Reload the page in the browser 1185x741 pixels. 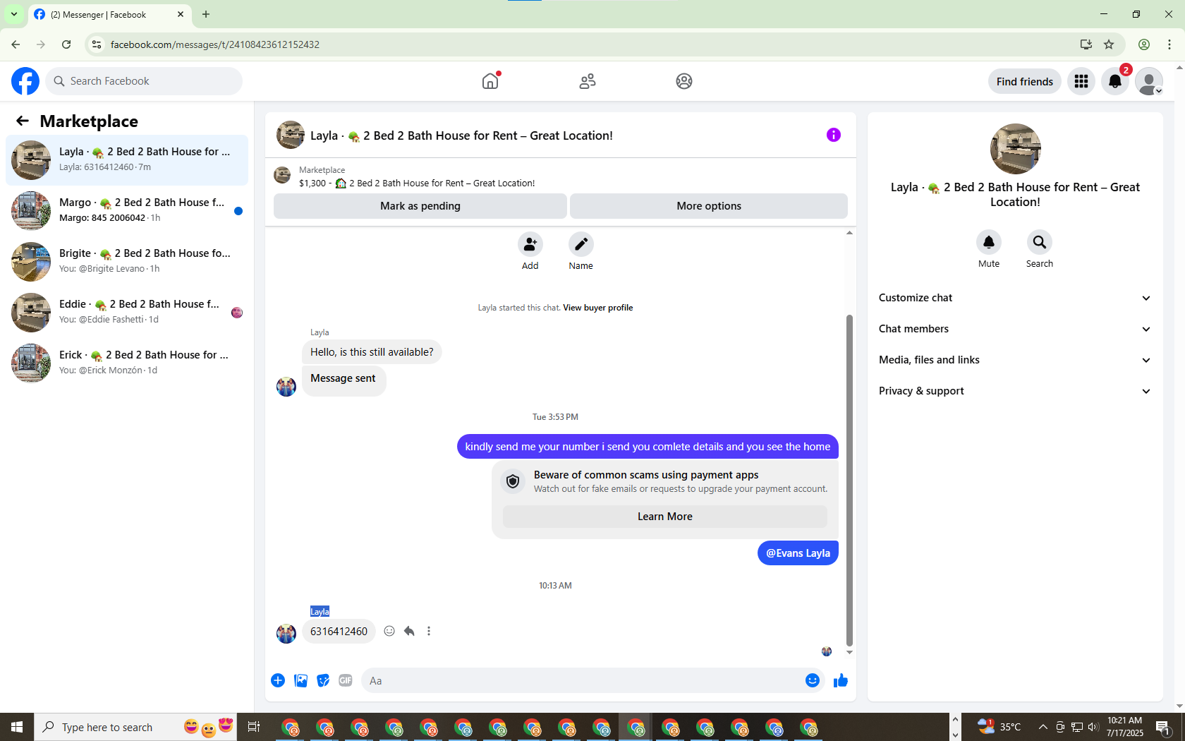tap(66, 44)
